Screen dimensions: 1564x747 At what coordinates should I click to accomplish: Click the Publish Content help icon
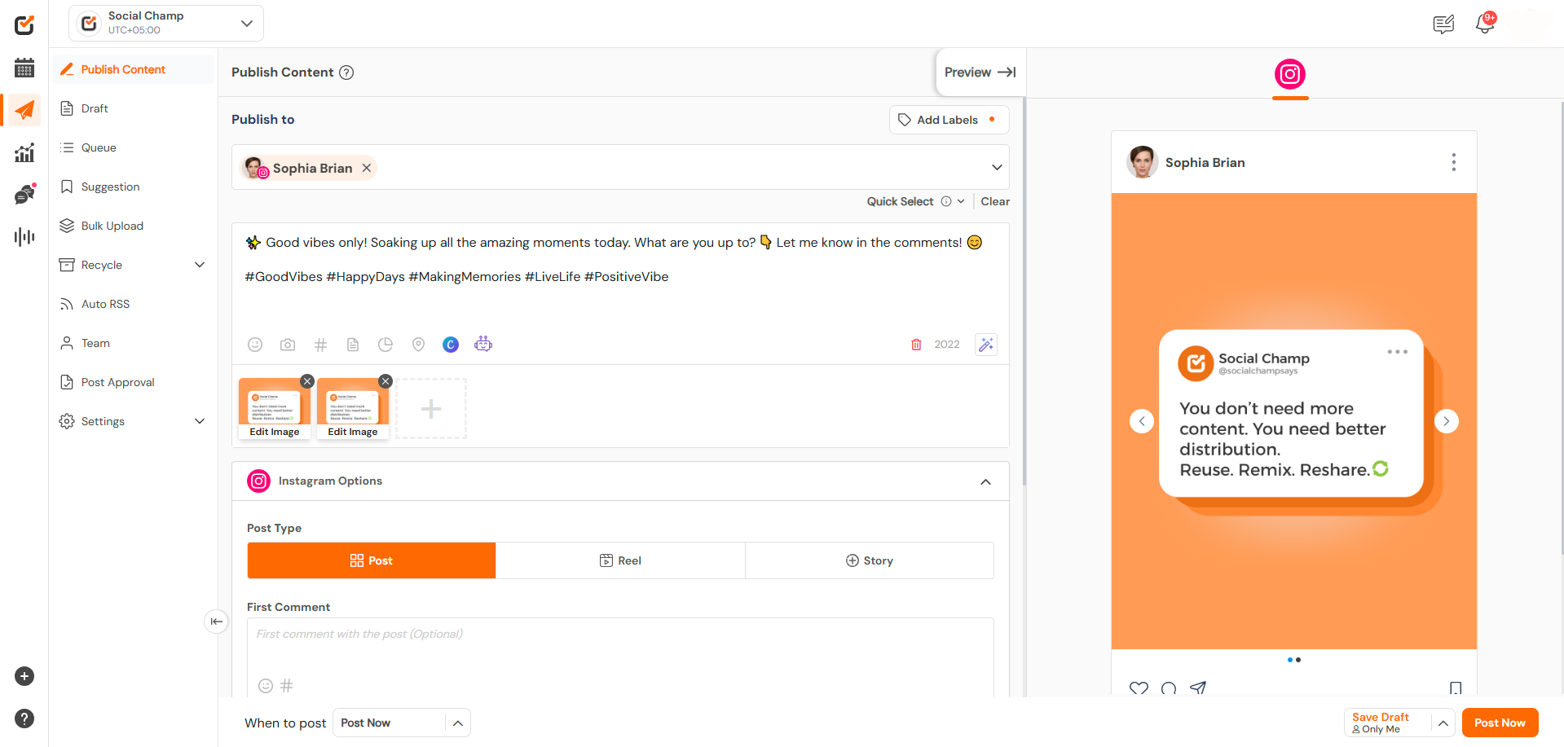(x=346, y=73)
